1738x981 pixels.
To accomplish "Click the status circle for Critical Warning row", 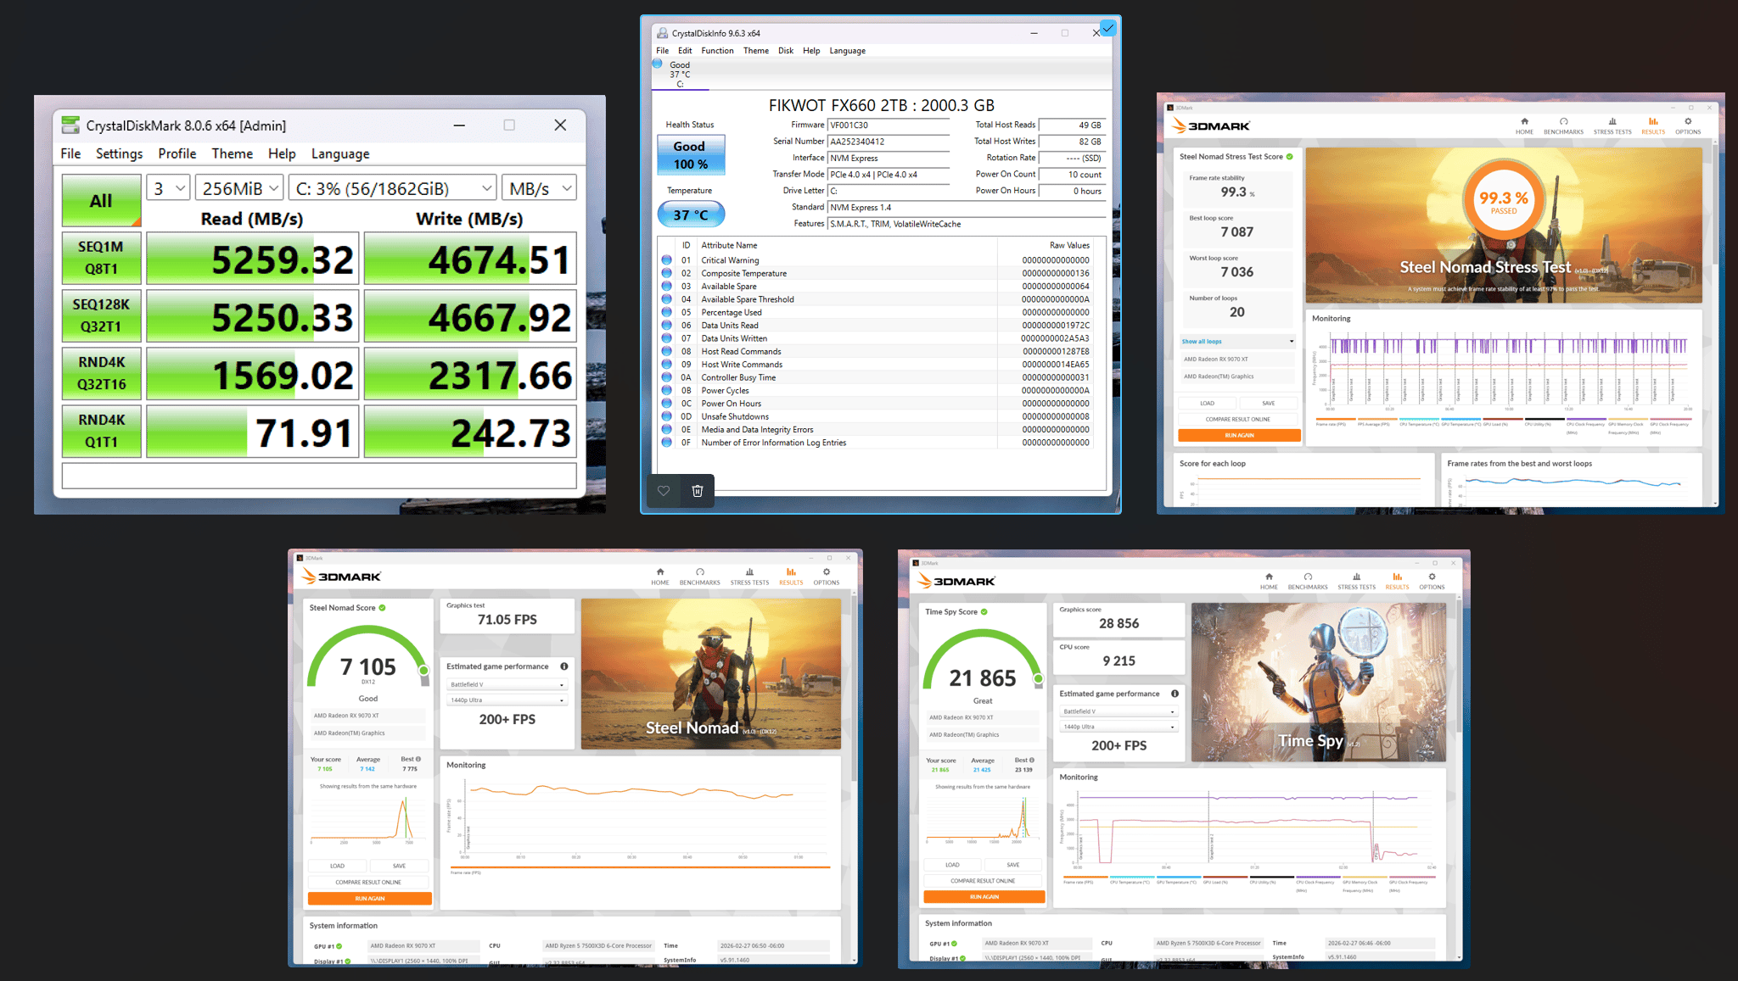I will [666, 260].
